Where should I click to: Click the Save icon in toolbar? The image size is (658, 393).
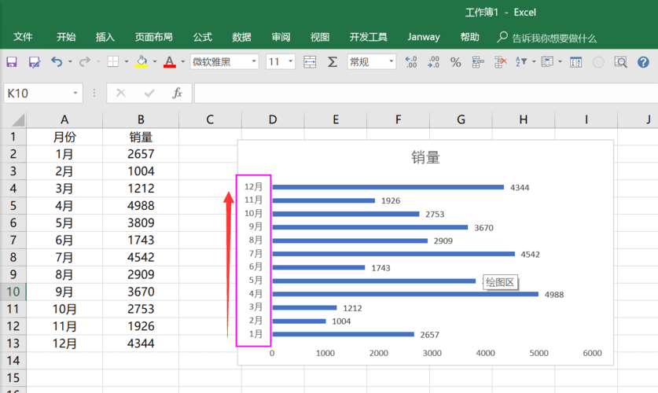(12, 62)
